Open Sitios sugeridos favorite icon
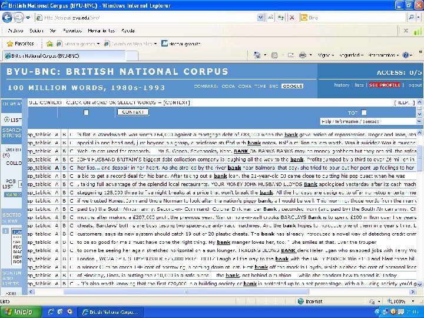Image resolution: width=424 pixels, height=318 pixels. [x=59, y=44]
